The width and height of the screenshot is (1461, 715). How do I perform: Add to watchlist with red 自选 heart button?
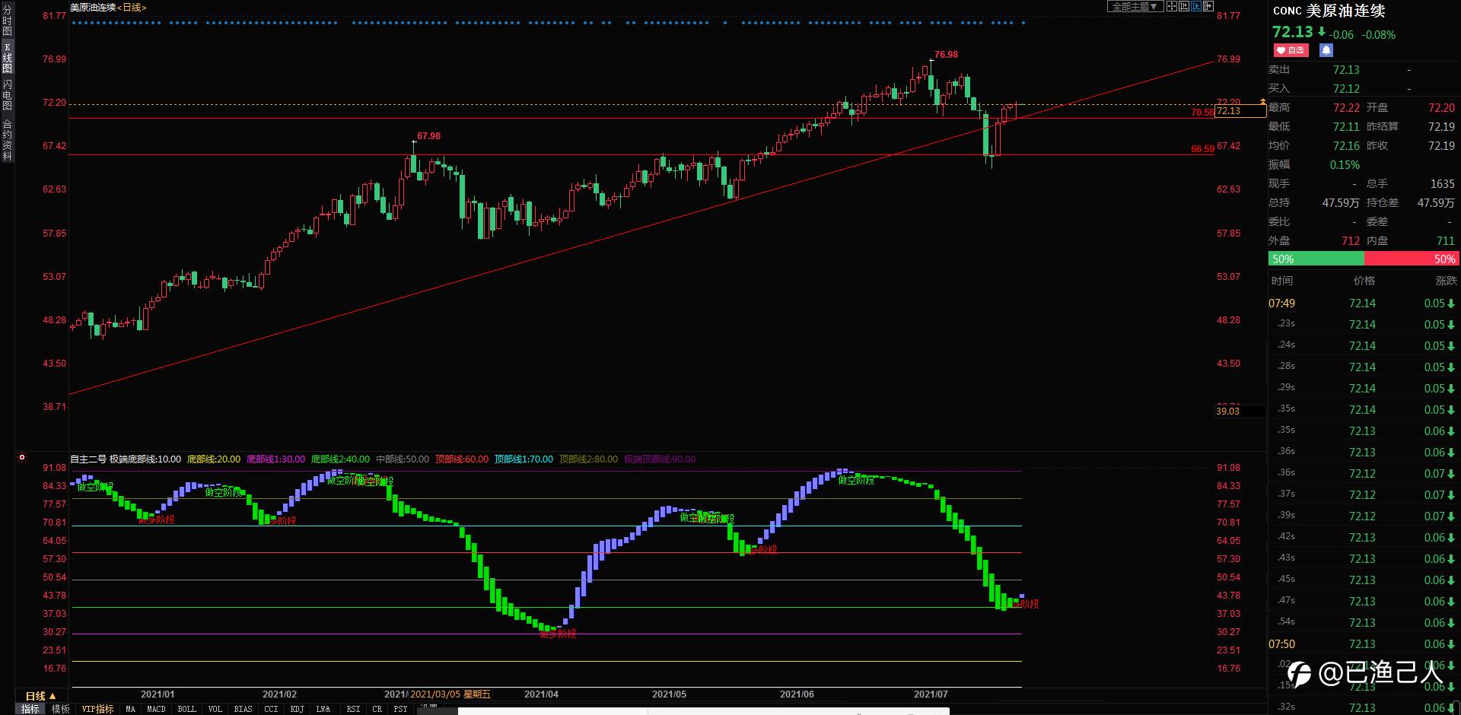tap(1290, 50)
